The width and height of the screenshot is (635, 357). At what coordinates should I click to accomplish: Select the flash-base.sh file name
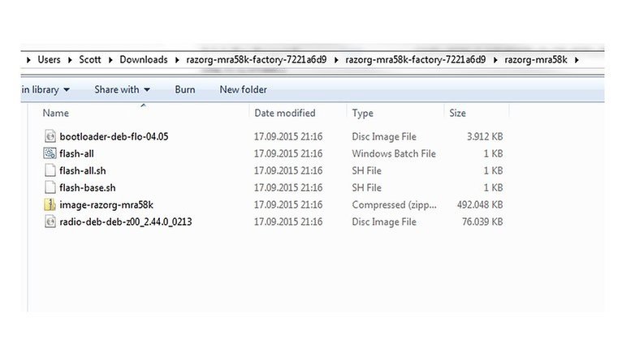[x=88, y=187]
